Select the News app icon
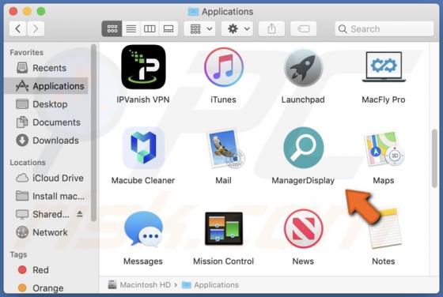 pyautogui.click(x=304, y=229)
